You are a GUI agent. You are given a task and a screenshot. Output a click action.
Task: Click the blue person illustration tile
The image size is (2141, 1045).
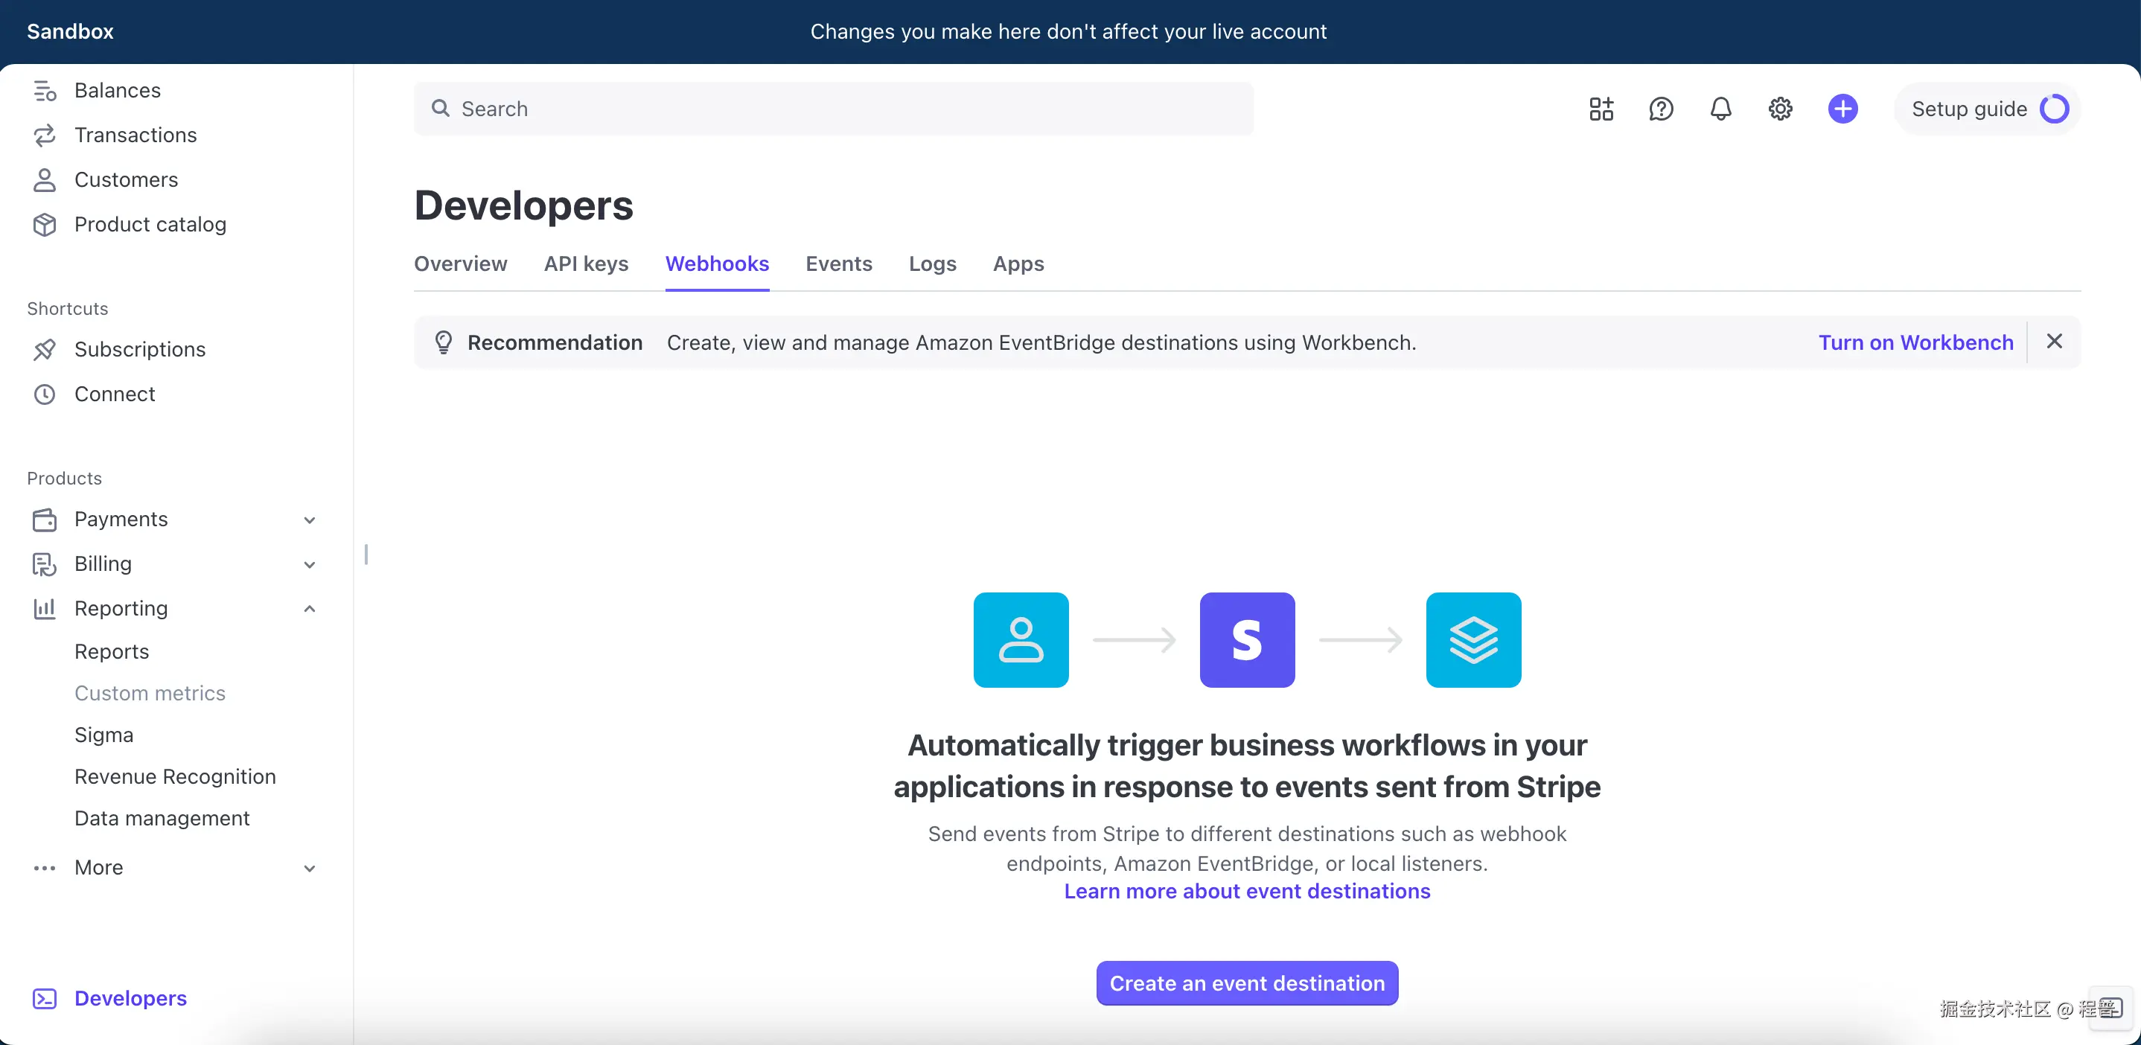1021,639
